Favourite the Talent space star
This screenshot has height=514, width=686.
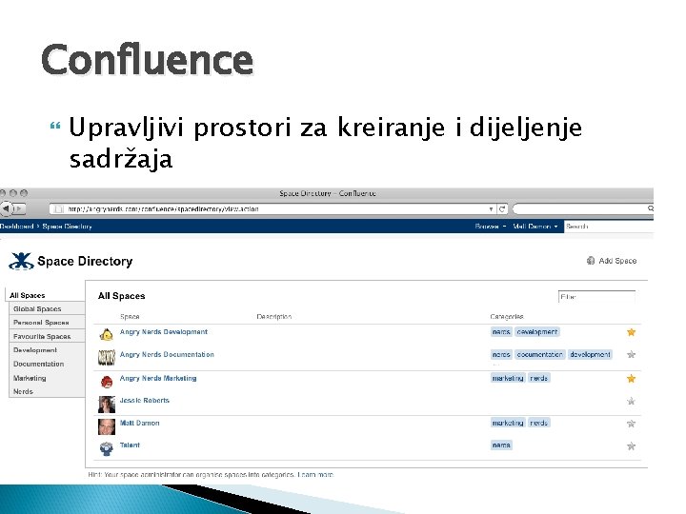pos(631,445)
